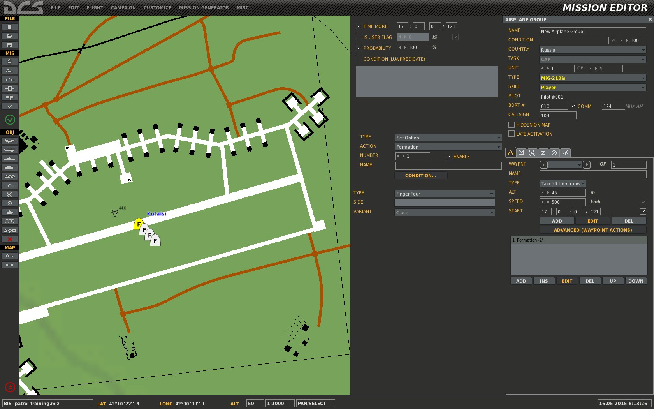
Task: Click ADVANCED (WAYPOINT ACTIONS) button
Action: pyautogui.click(x=593, y=230)
